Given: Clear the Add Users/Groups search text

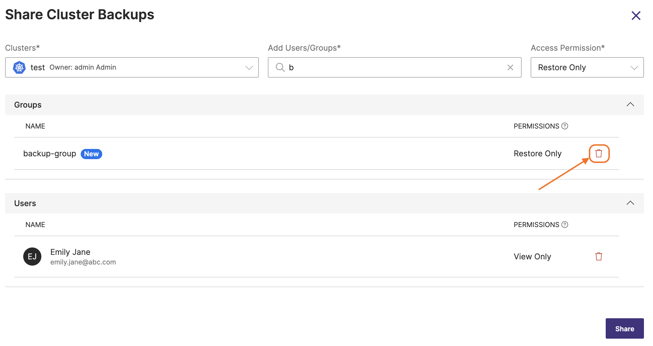Looking at the screenshot, I should coord(510,67).
